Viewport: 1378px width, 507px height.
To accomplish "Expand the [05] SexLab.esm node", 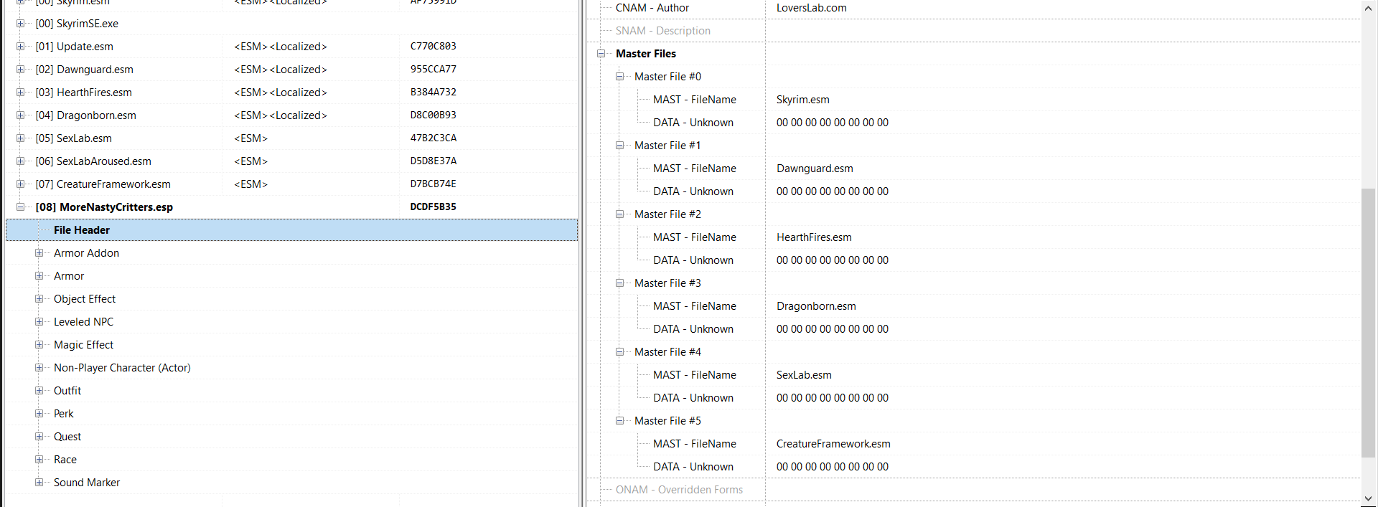I will click(21, 138).
